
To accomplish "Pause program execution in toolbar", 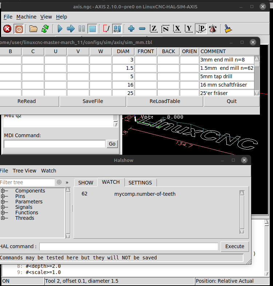I will click(x=82, y=29).
